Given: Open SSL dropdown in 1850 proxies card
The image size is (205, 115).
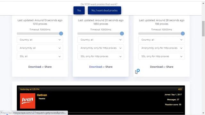Looking at the screenshot, I should pyautogui.click(x=101, y=56).
